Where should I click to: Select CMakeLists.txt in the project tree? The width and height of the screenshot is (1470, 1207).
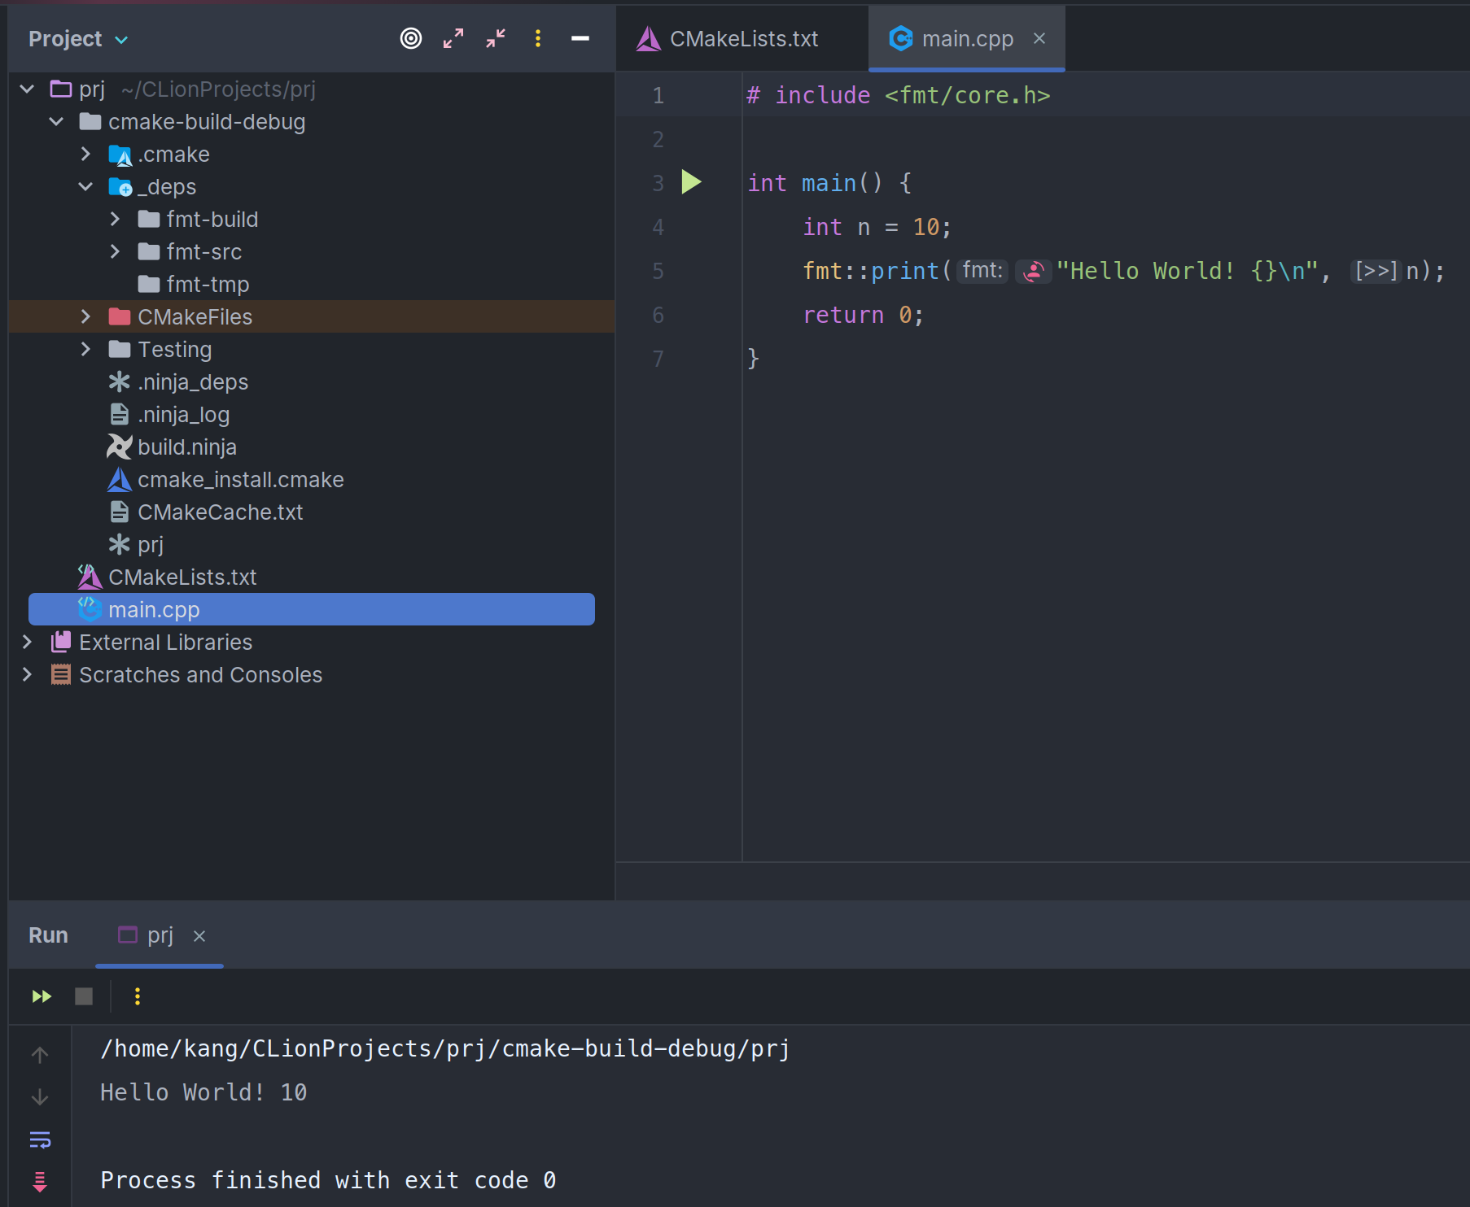(182, 577)
